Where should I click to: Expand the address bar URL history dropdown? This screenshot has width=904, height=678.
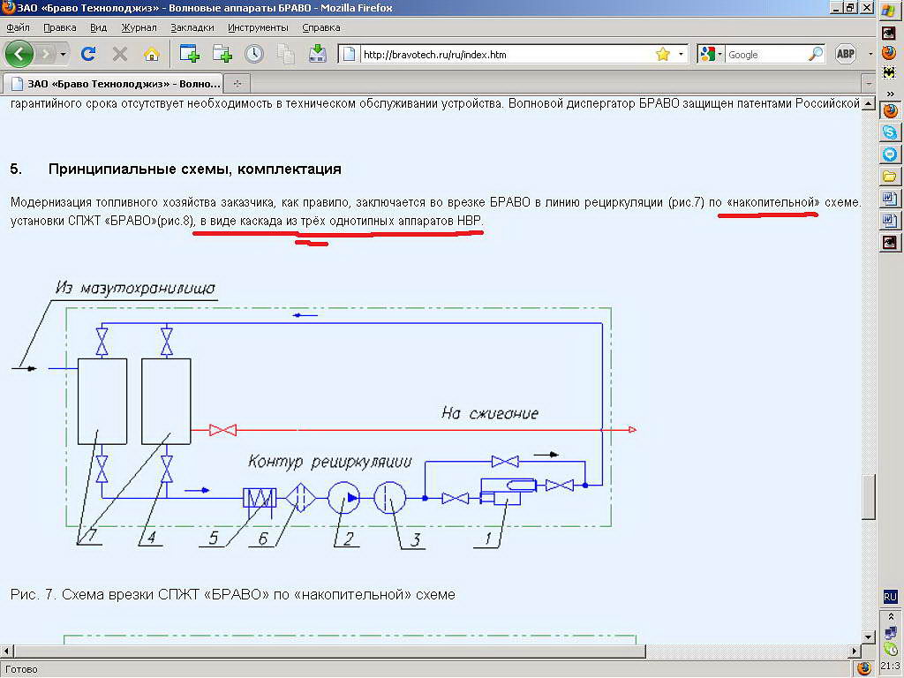[681, 54]
